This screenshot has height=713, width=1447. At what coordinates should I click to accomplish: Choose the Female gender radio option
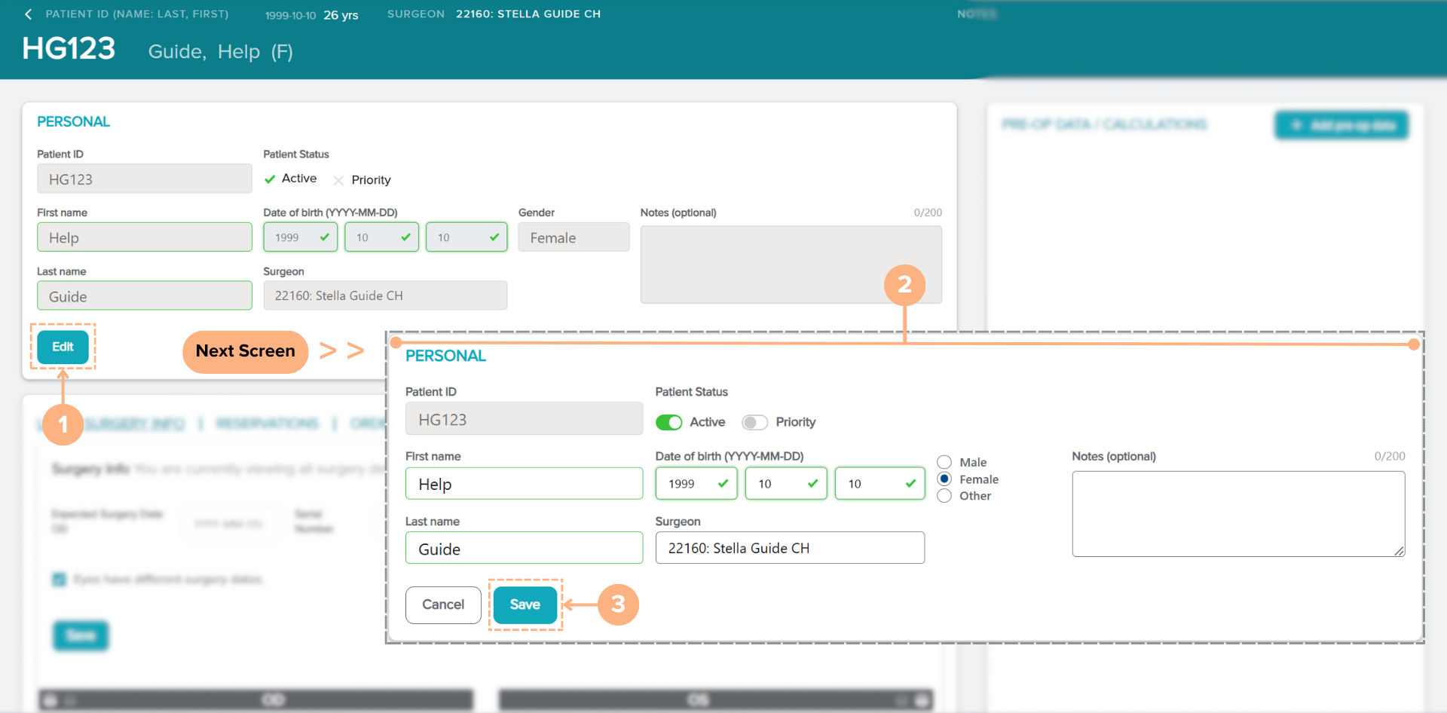pyautogui.click(x=944, y=479)
